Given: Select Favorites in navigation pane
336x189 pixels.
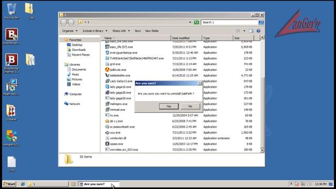Looking at the screenshot, I should tap(75, 40).
